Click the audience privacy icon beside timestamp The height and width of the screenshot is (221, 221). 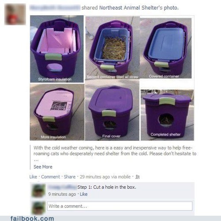pyautogui.click(x=137, y=177)
